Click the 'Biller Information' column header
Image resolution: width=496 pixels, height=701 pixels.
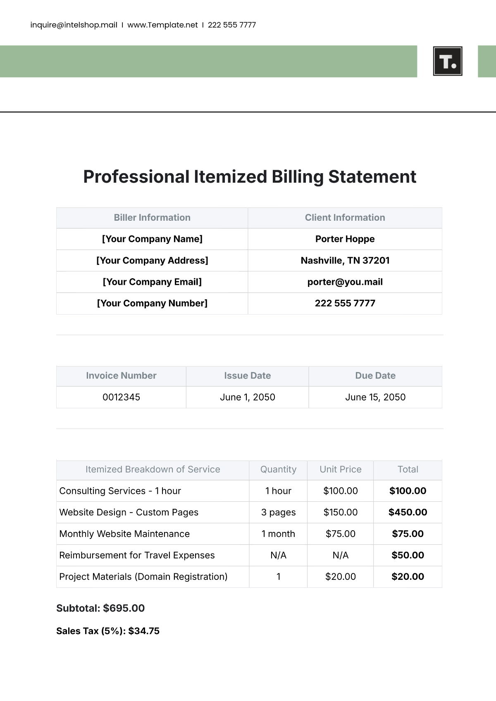pyautogui.click(x=152, y=218)
